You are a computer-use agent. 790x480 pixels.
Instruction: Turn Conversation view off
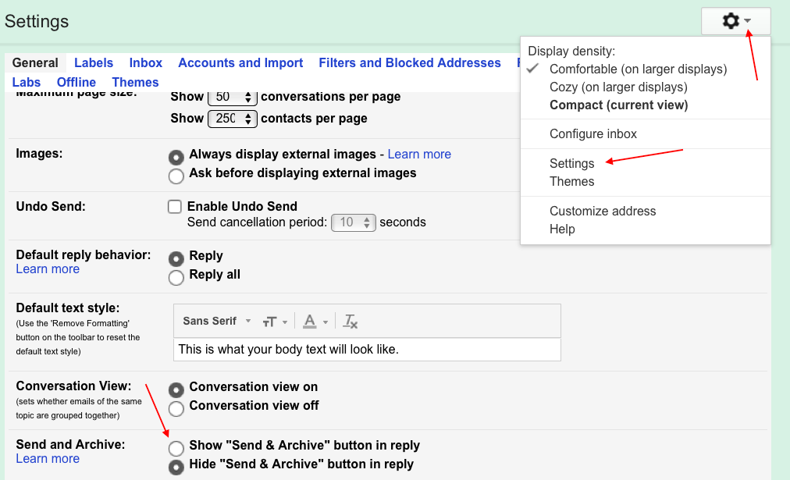[x=176, y=408]
